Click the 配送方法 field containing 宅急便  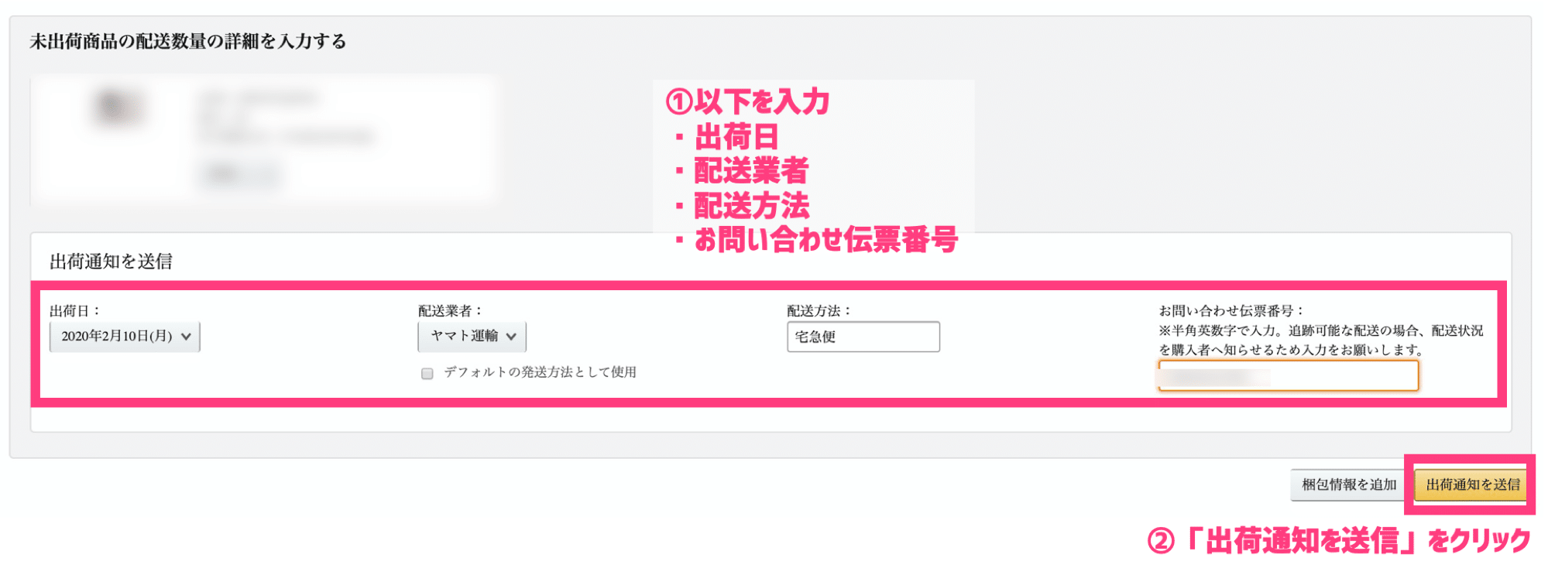pyautogui.click(x=863, y=337)
